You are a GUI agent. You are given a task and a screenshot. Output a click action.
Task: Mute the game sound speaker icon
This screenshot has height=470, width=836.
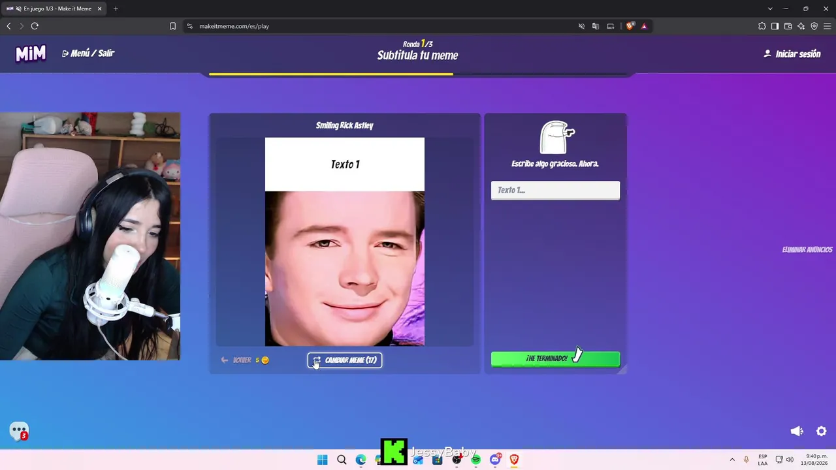(797, 431)
